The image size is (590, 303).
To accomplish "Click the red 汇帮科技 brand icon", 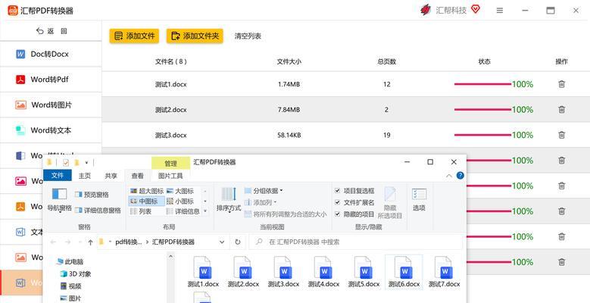I will point(426,10).
